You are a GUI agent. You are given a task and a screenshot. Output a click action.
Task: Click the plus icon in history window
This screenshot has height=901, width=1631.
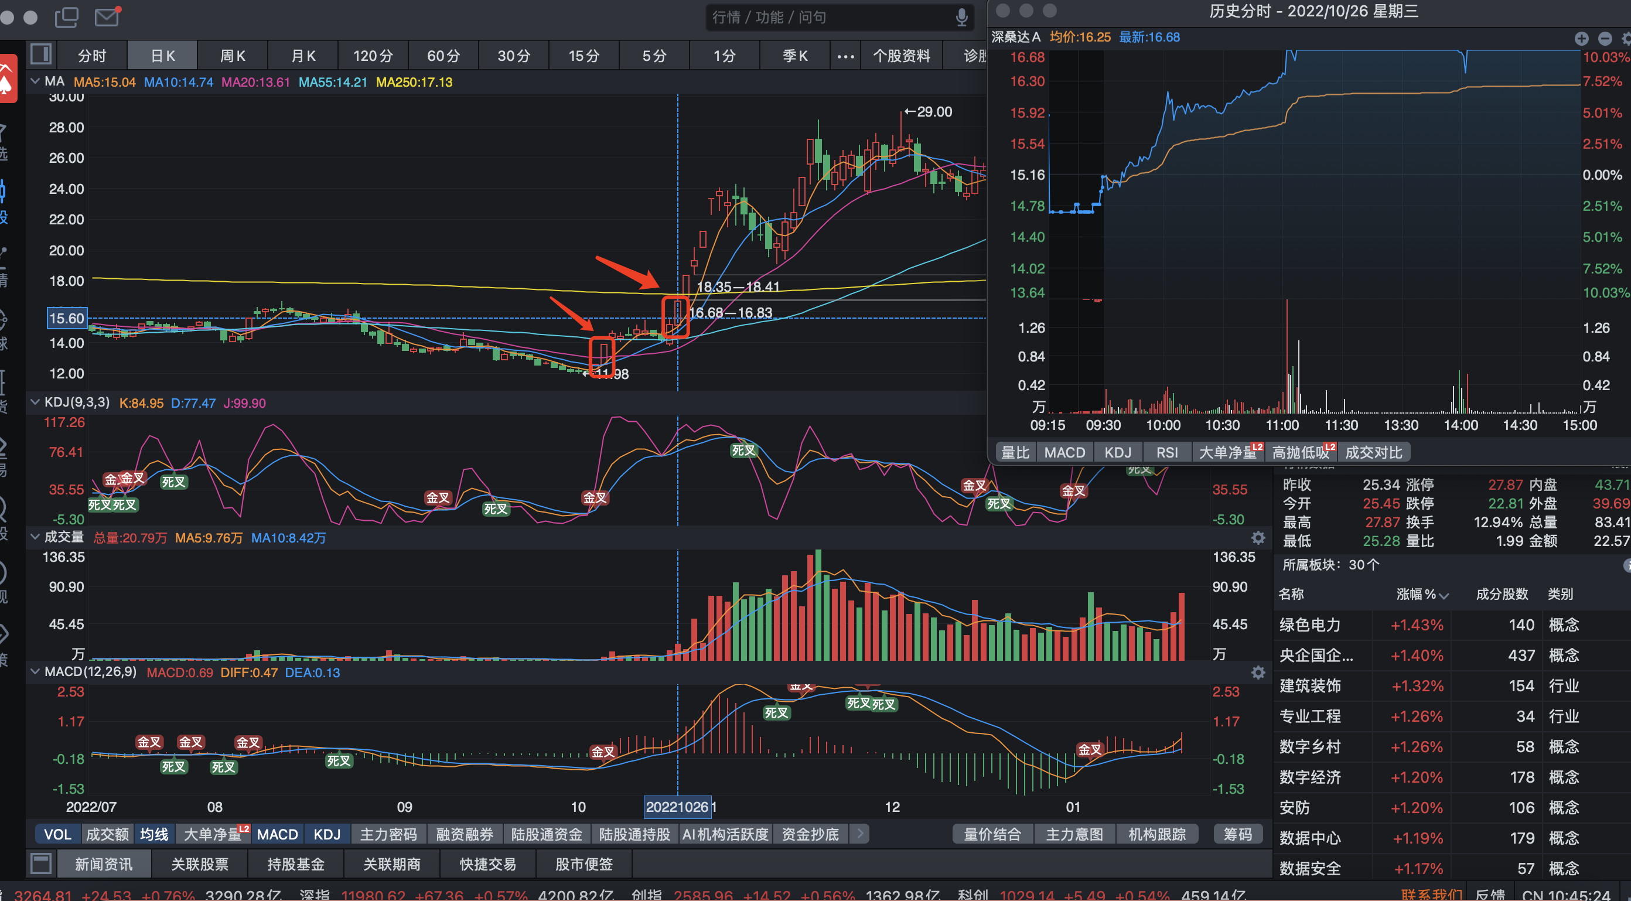tap(1581, 39)
